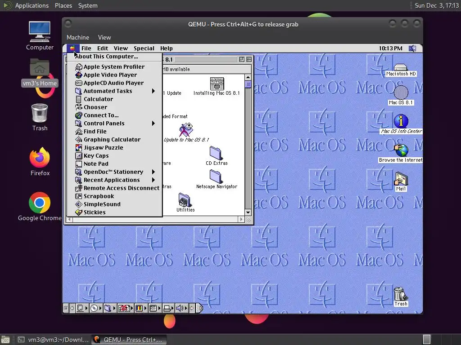
Task: Click the Mac OS Info Center icon
Action: (x=401, y=124)
